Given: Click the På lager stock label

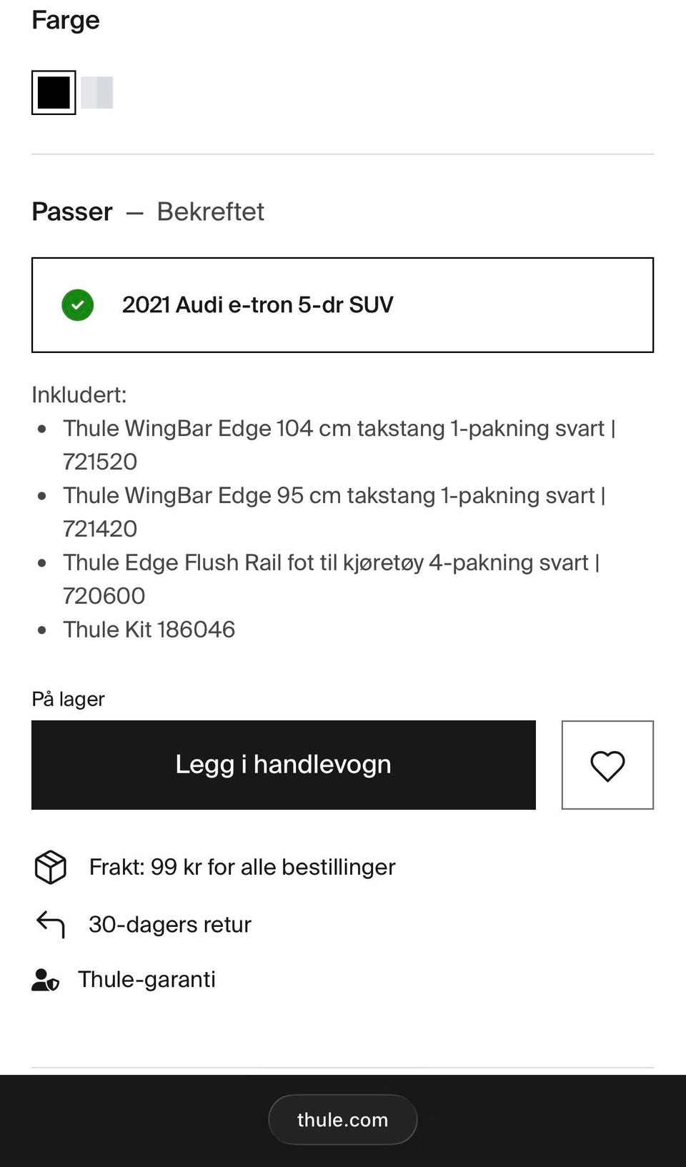Looking at the screenshot, I should click(x=69, y=699).
